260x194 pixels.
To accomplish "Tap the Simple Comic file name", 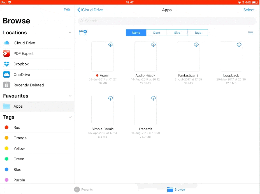I will [x=103, y=129].
